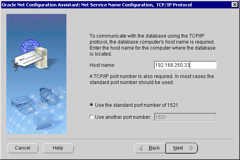This screenshot has height=160, width=240.
Task: Click the Host name text field
Action: tap(185, 65)
